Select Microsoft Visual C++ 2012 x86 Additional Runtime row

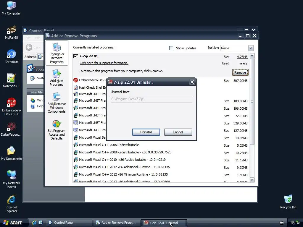pos(161,167)
